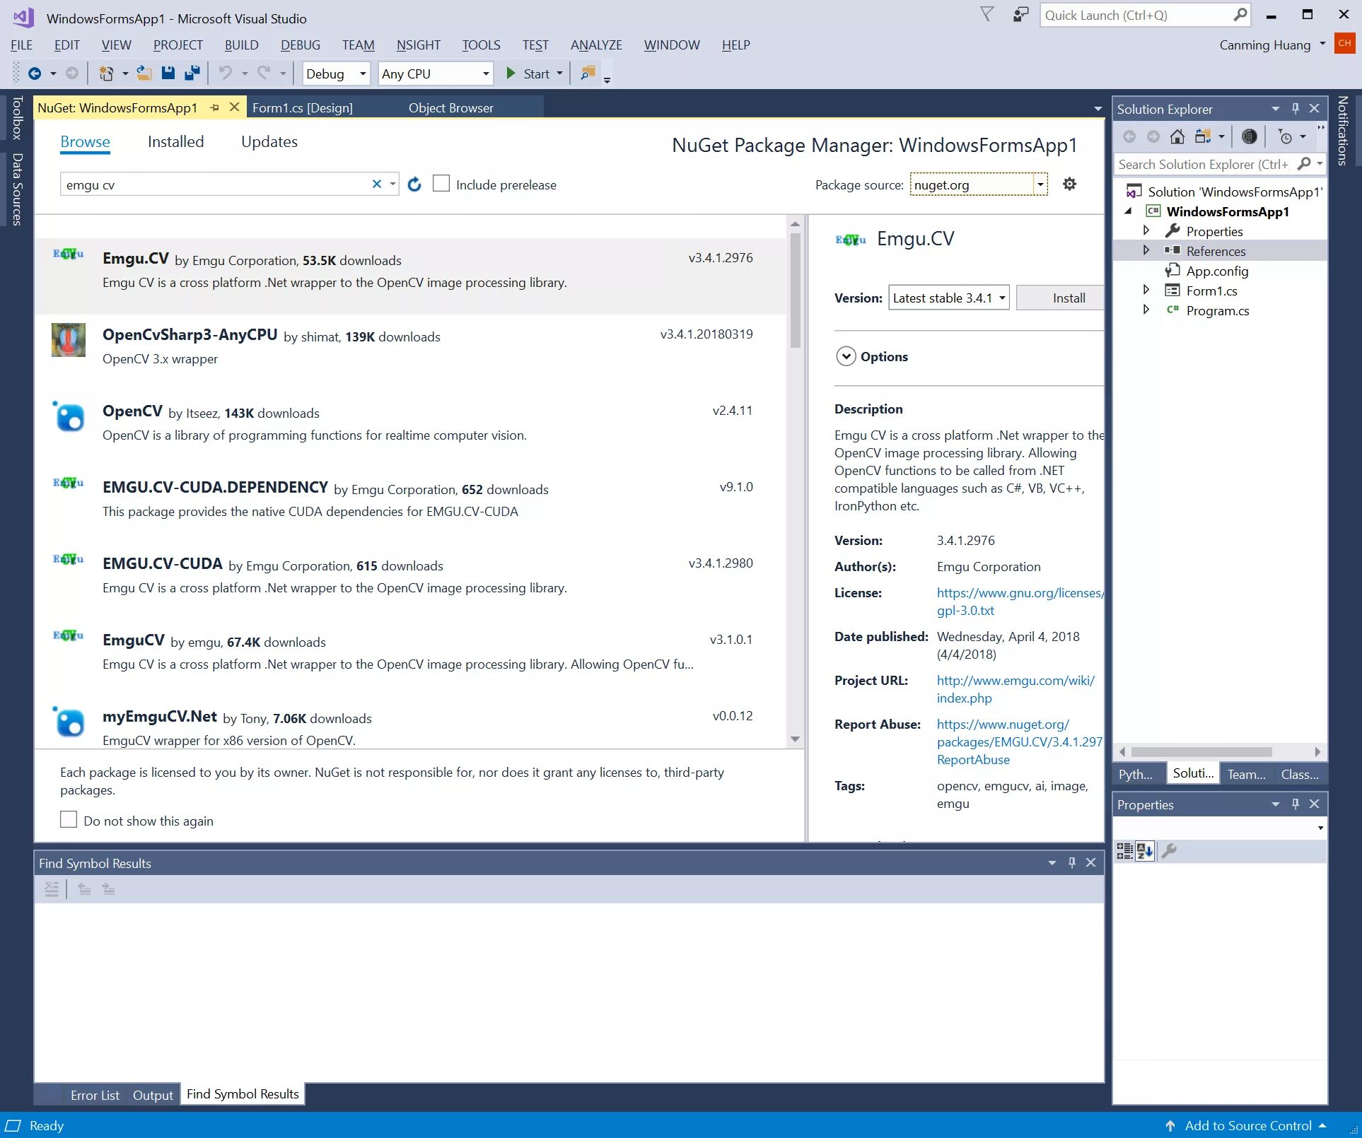Open the Start button dropdown arrow

[559, 74]
